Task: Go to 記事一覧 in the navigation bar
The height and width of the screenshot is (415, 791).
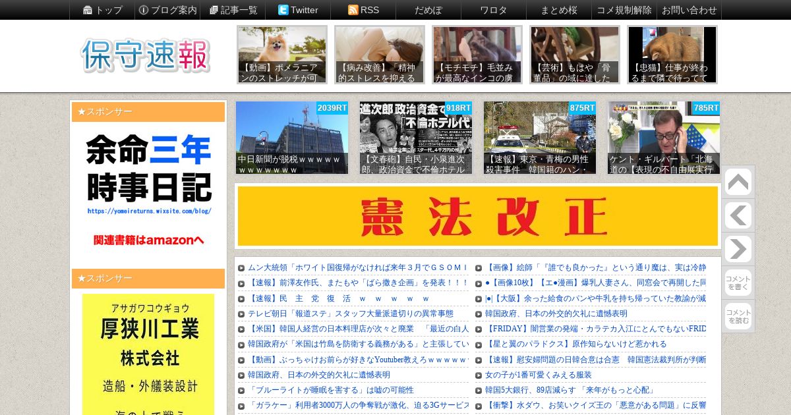Action: coord(233,10)
